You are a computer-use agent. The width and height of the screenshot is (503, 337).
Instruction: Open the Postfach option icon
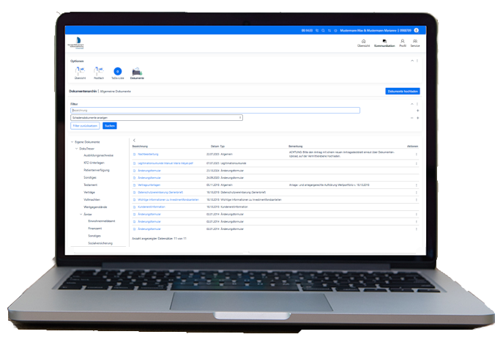pos(99,71)
